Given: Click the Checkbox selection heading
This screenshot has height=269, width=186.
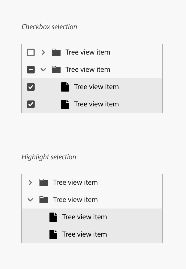Looking at the screenshot, I should click(49, 27).
